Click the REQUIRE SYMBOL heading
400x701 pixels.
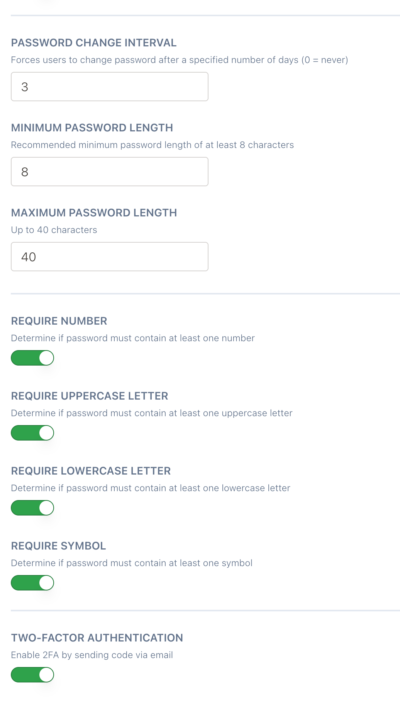coord(58,546)
